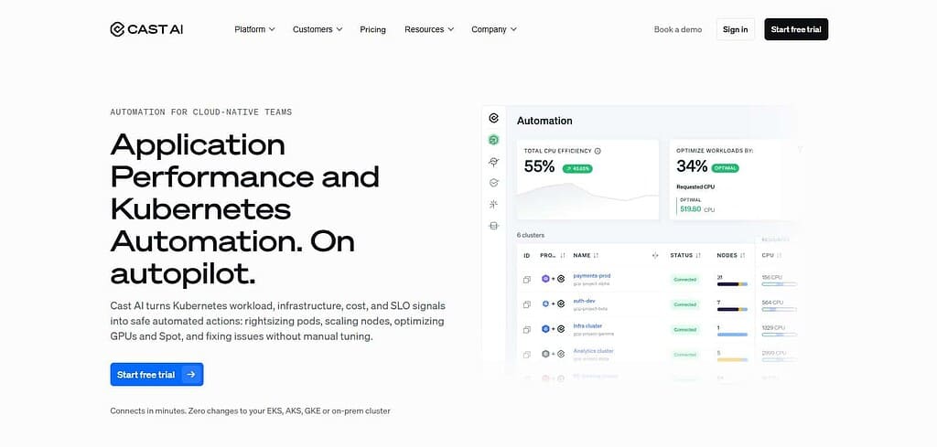Image resolution: width=937 pixels, height=447 pixels.
Task: Click the 'Requested CPU' label
Action: coord(695,186)
